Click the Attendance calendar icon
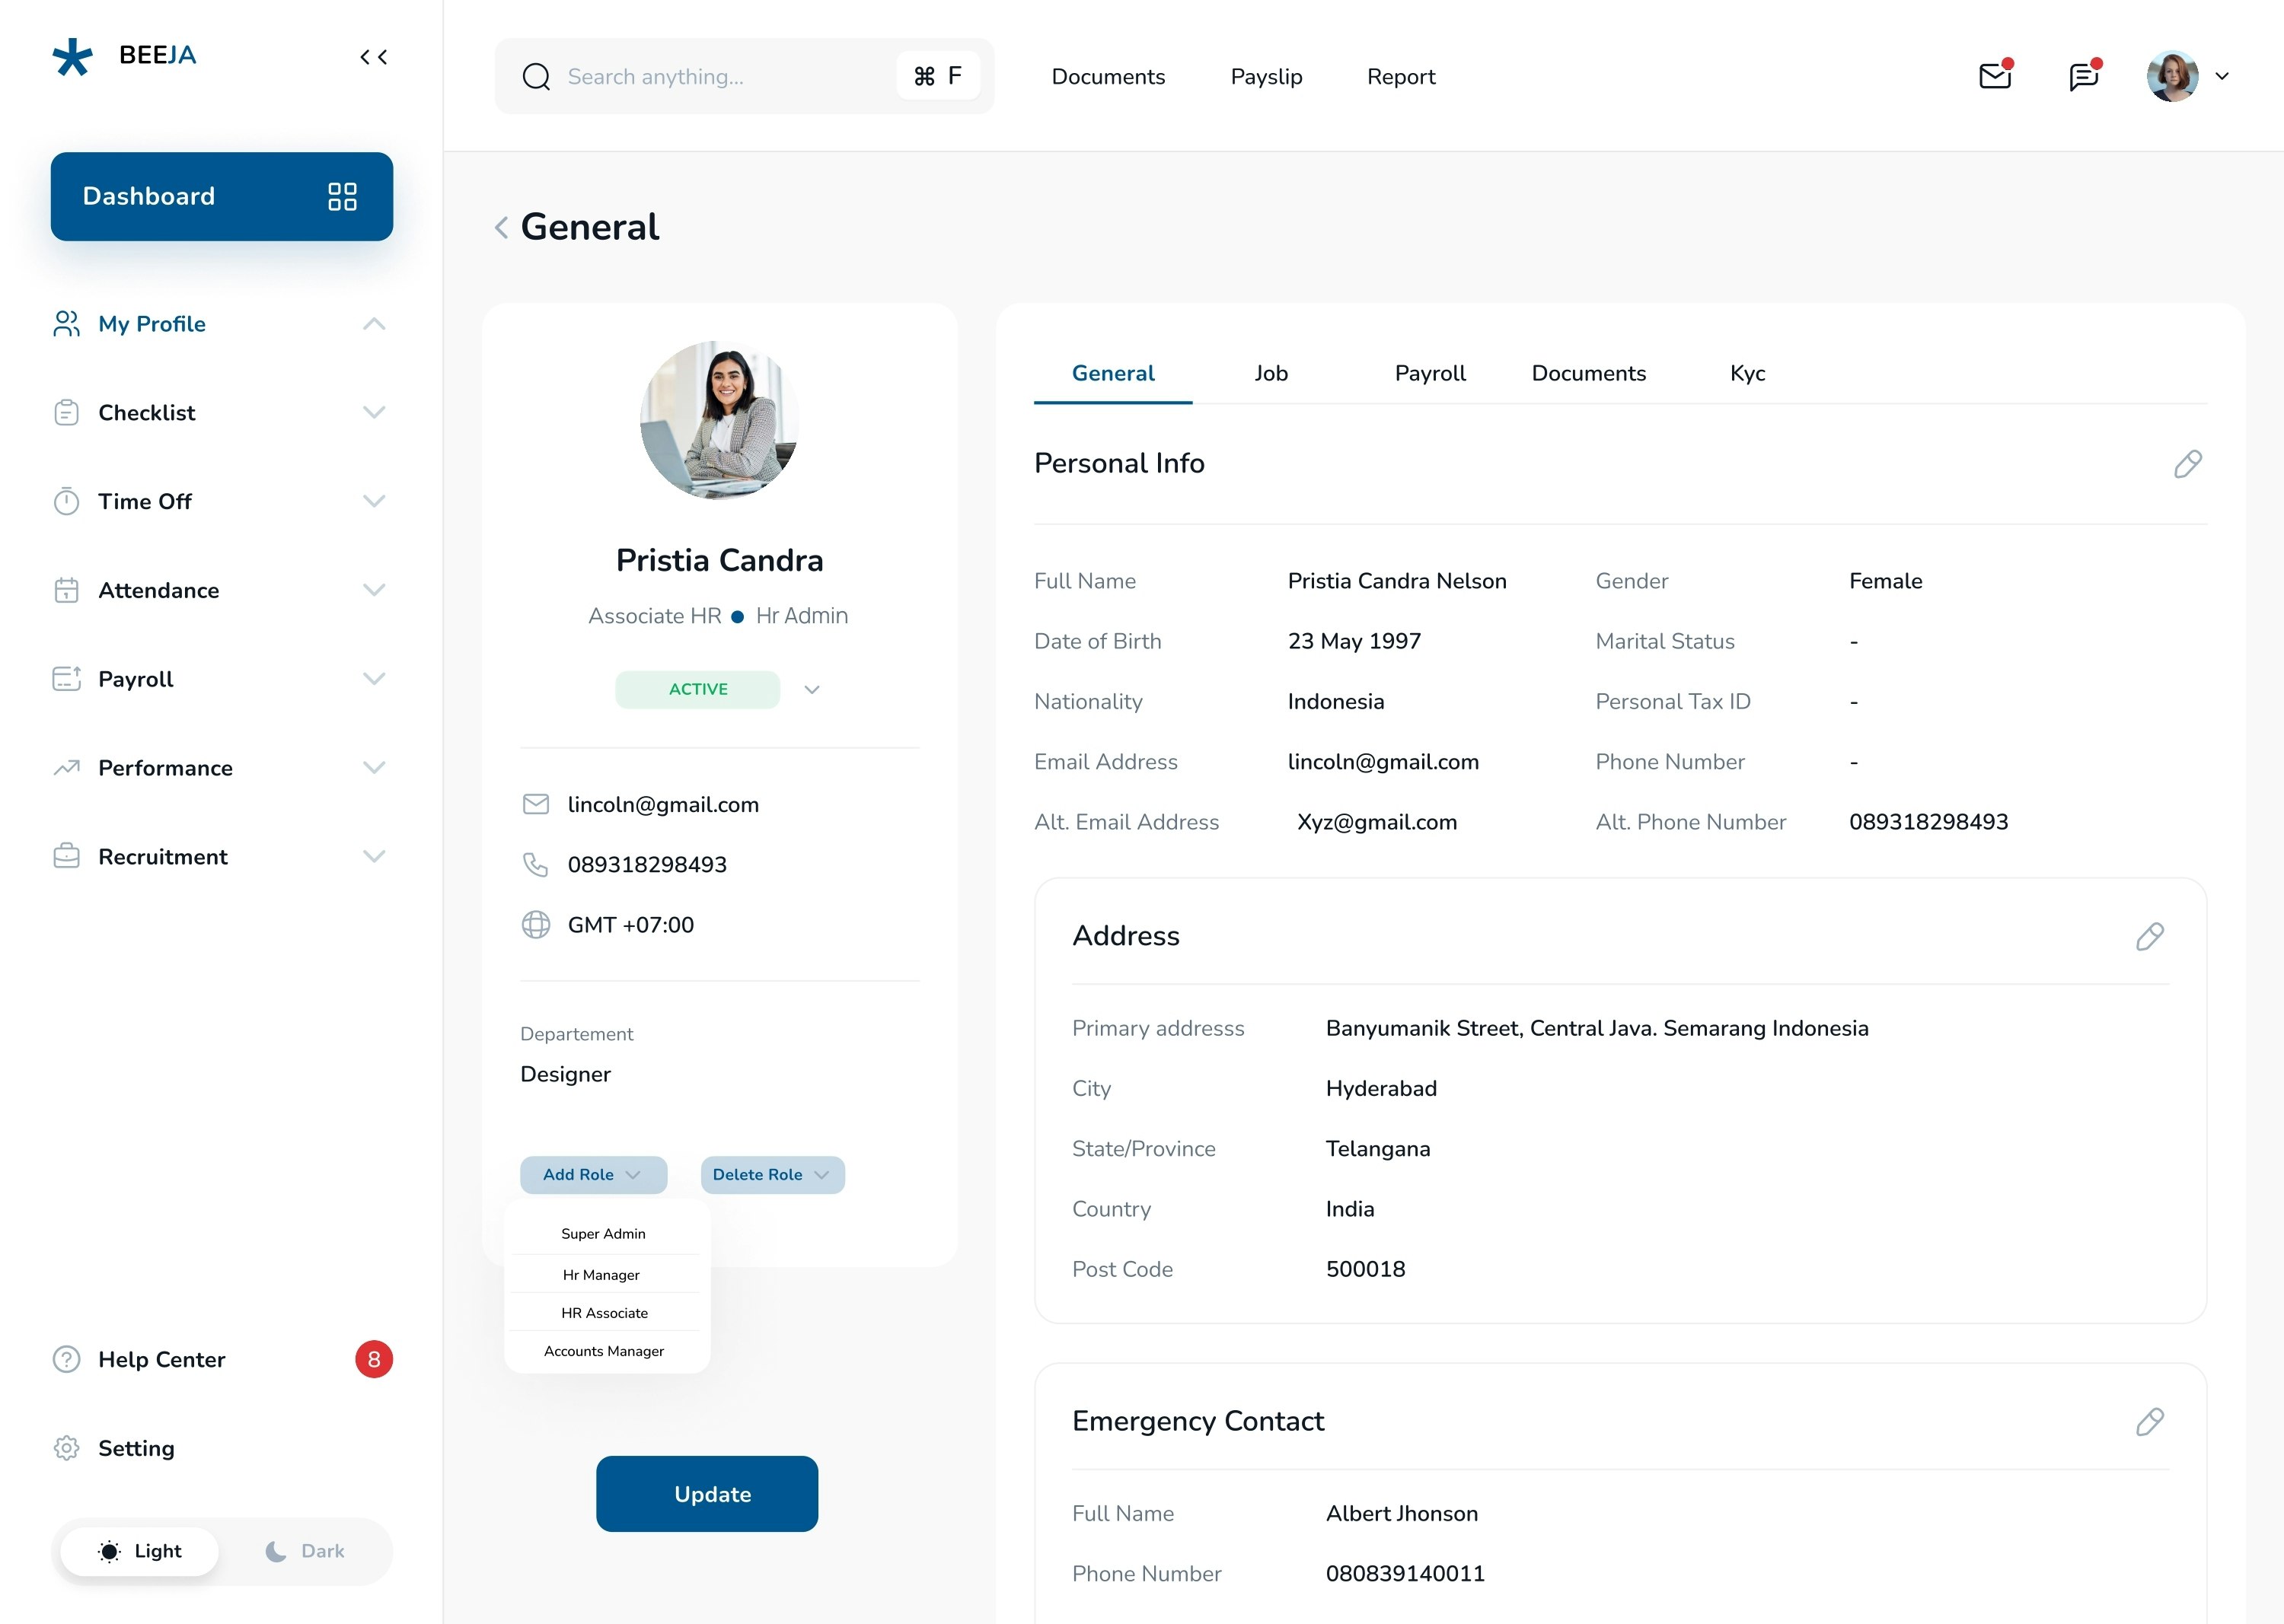This screenshot has width=2284, height=1624. click(x=66, y=590)
